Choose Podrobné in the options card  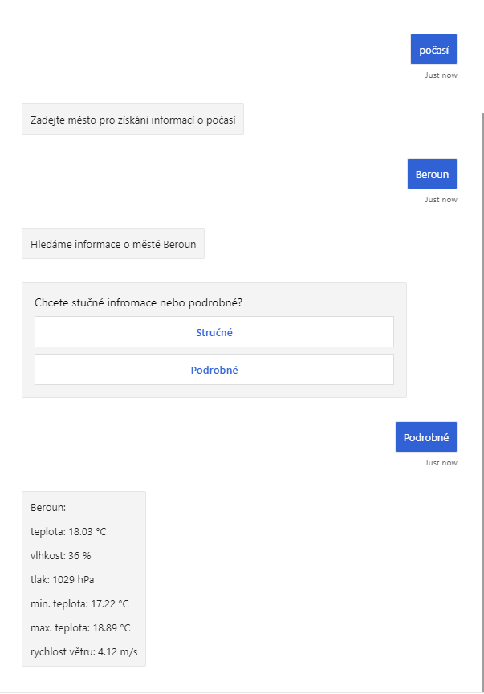pyautogui.click(x=214, y=370)
